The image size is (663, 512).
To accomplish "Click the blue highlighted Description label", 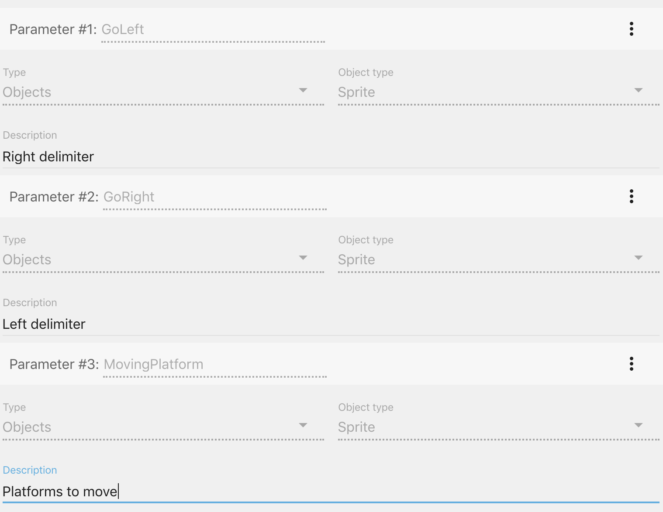I will tap(30, 470).
